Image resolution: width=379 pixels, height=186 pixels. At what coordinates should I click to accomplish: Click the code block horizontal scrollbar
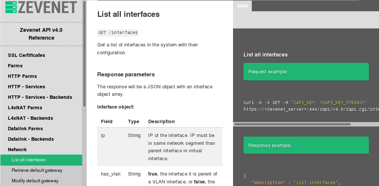click(292, 124)
